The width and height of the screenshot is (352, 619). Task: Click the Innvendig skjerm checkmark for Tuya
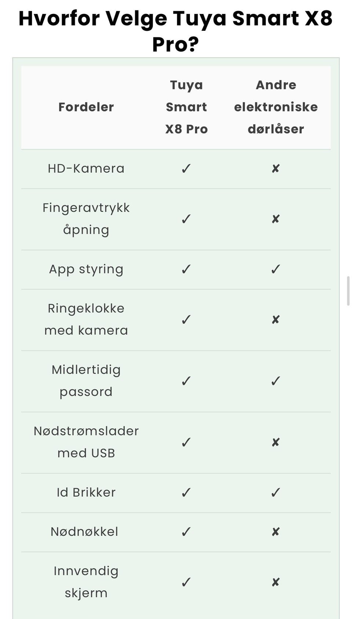tap(186, 582)
